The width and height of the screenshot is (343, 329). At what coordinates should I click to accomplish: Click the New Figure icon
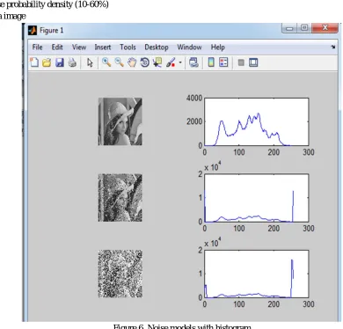click(x=34, y=62)
